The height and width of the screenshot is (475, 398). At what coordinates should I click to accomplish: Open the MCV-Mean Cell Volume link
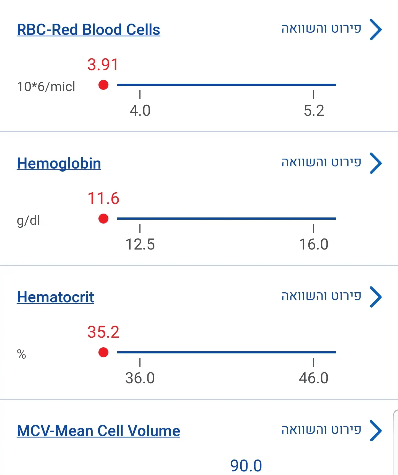[x=98, y=431]
